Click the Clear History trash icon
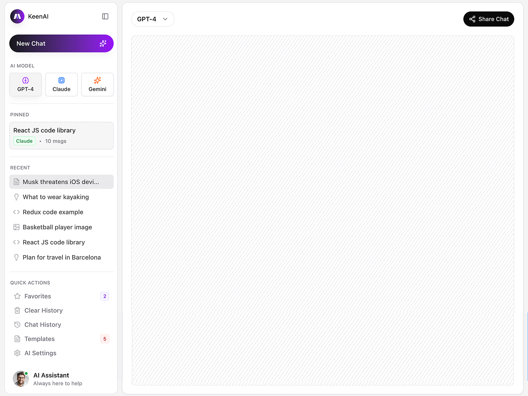 (17, 311)
